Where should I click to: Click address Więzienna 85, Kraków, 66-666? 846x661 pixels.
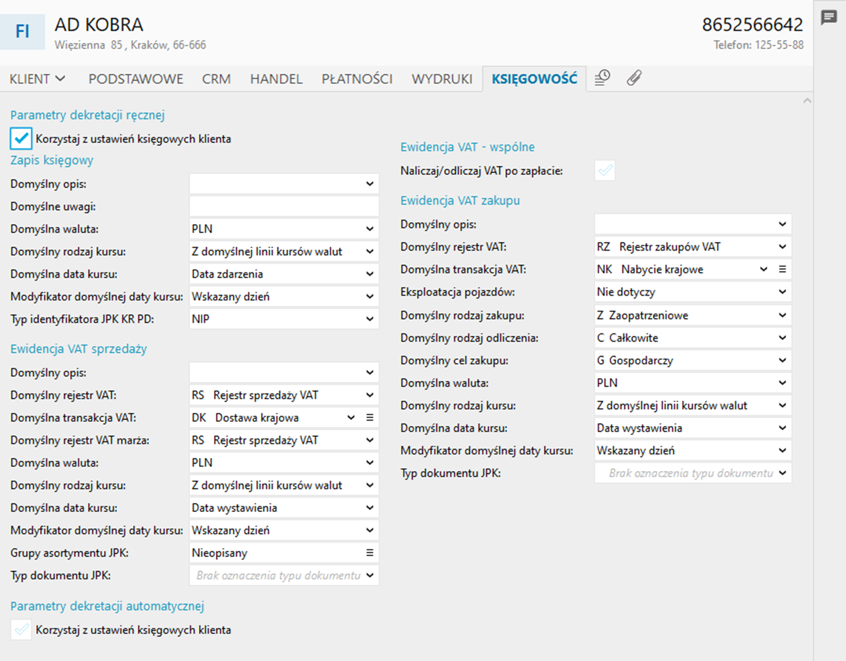coord(130,45)
